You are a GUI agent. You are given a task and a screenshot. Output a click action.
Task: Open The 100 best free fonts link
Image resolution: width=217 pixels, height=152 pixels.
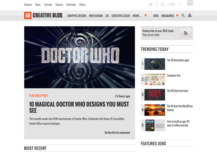177,91
